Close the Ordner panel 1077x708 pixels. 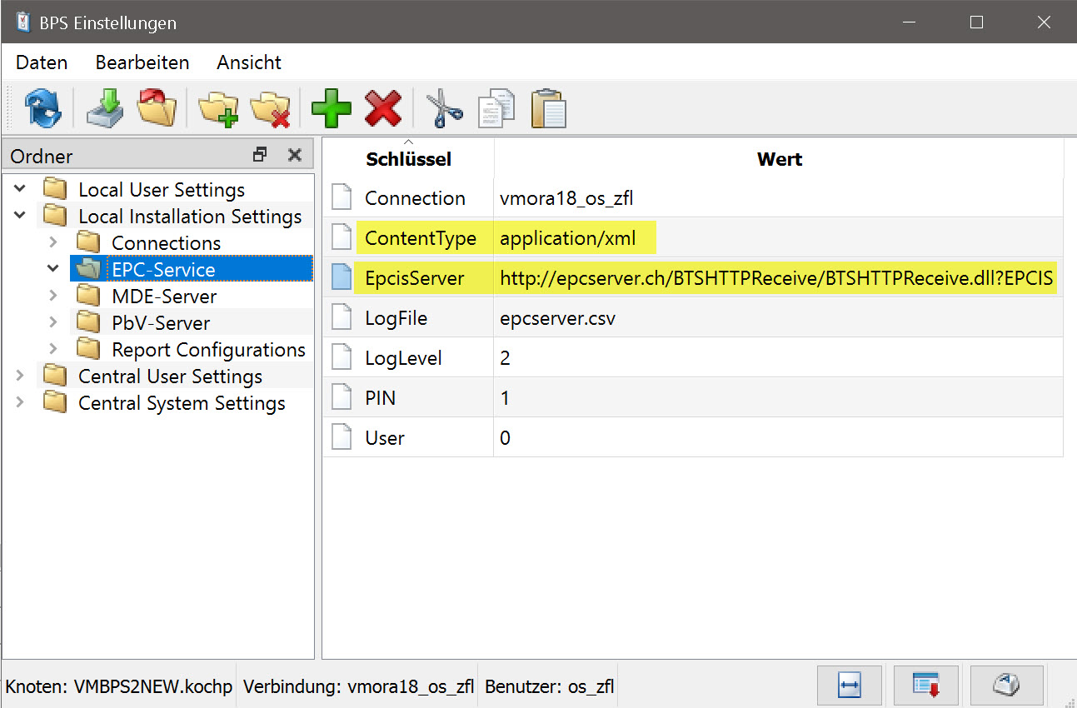294,155
